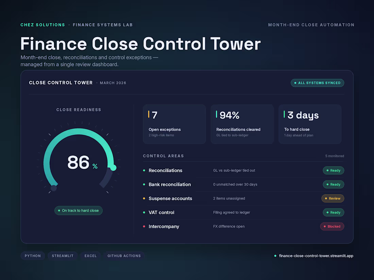
Task: Click the Ready badge for Bank reconciliation
Action: pos(333,185)
